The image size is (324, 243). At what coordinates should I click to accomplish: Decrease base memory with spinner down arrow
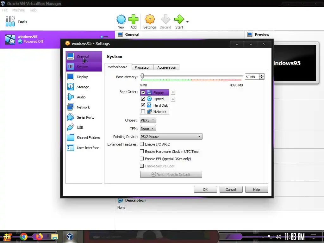(x=262, y=78)
